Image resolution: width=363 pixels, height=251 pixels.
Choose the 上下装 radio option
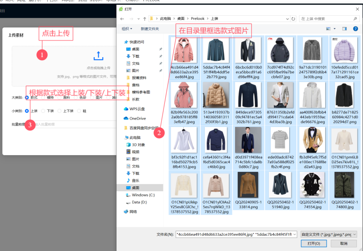click(x=60, y=111)
